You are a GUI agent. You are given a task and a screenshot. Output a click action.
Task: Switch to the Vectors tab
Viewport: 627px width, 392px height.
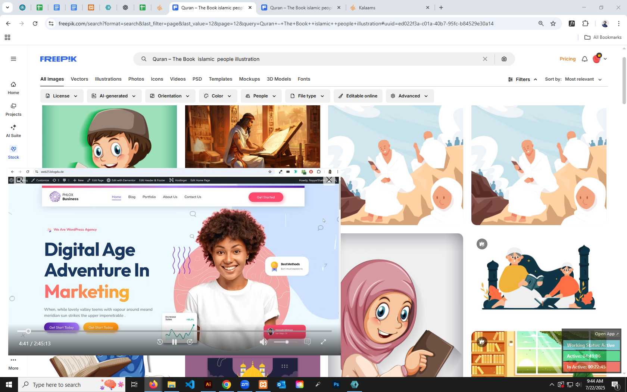pos(79,79)
